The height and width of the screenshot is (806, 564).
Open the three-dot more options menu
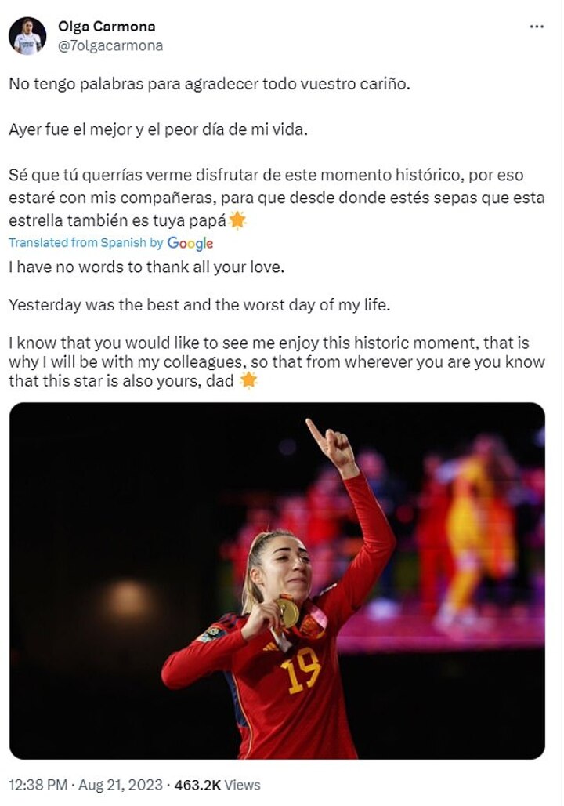537,27
